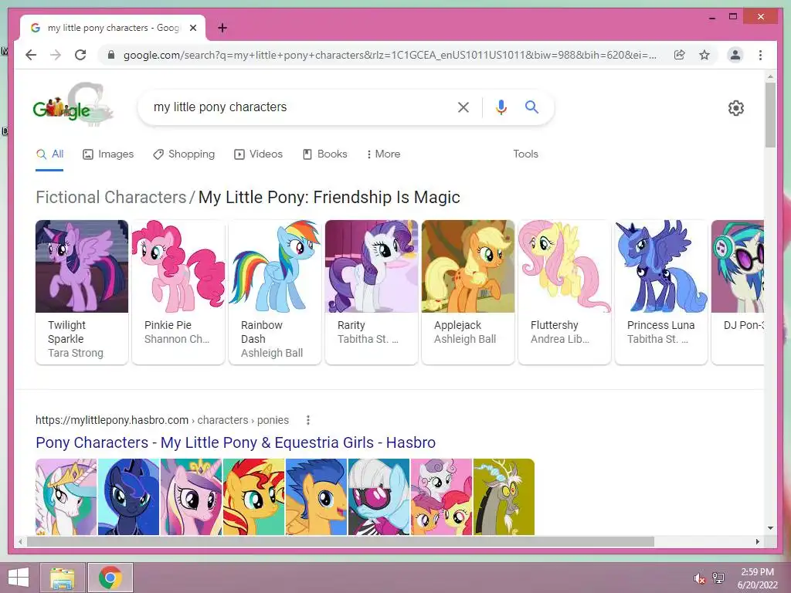Click Chrome icon in taskbar
791x593 pixels.
click(110, 578)
